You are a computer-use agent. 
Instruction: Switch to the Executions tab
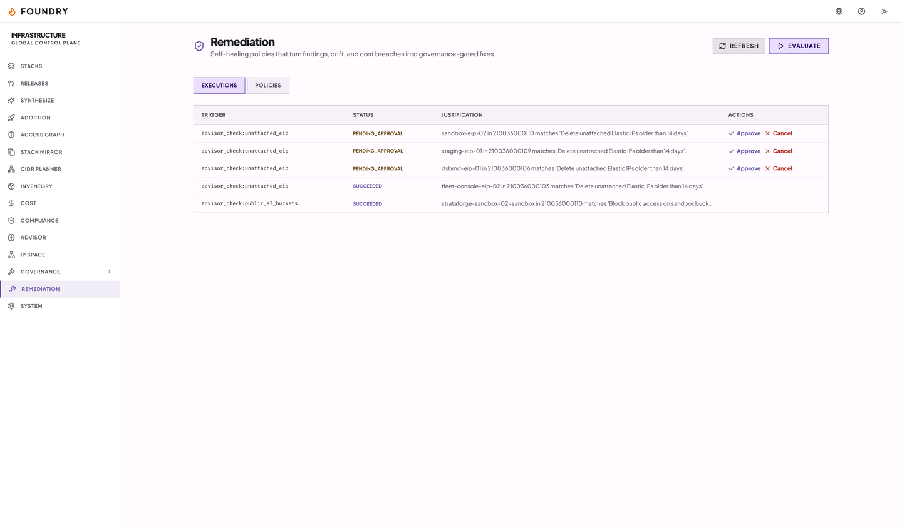coord(219,86)
